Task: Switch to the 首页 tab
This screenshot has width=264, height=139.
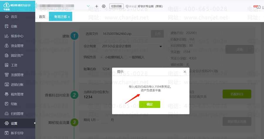Action: click(42, 17)
